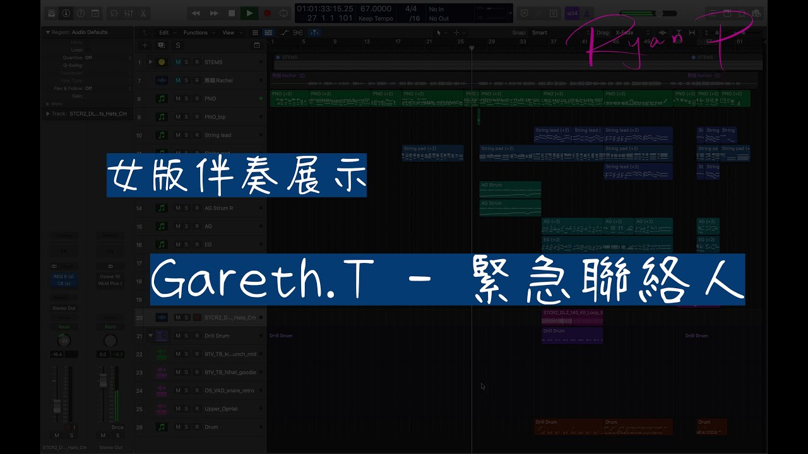Open the Library panel icon

pos(50,13)
